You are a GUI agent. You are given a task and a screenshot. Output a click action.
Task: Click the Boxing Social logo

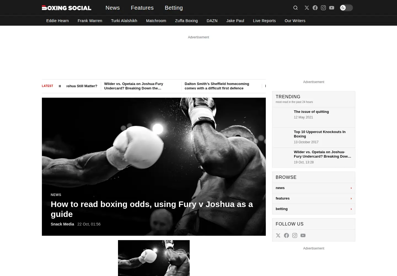[66, 8]
